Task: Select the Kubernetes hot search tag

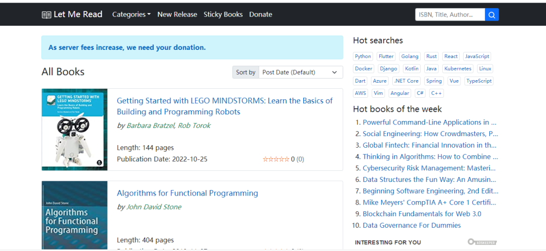Action: (458, 69)
